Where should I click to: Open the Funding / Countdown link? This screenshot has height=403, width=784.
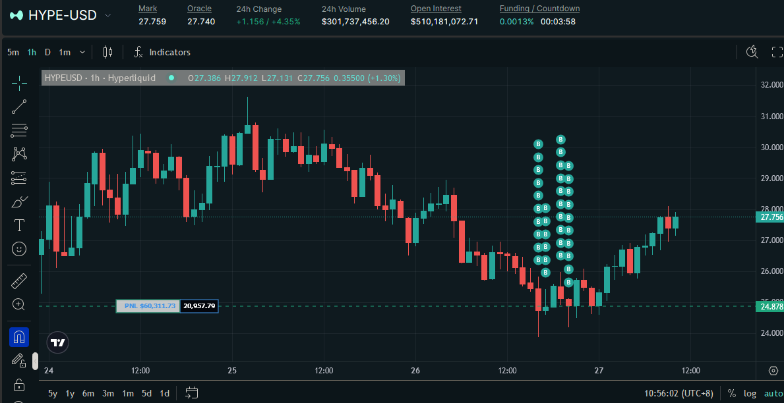[539, 8]
